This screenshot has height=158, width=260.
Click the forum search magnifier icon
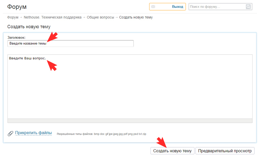pyautogui.click(x=248, y=7)
